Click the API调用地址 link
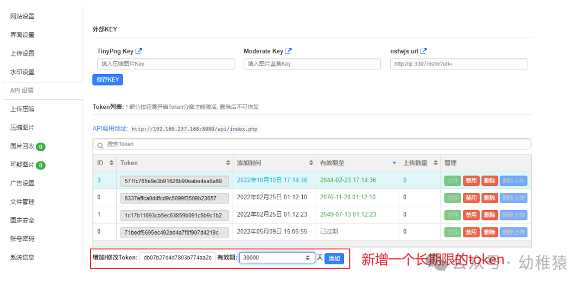This screenshot has height=286, width=586. (110, 128)
